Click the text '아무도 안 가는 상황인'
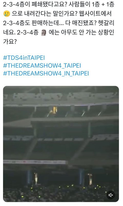This screenshot has height=206, width=123. (88, 32)
